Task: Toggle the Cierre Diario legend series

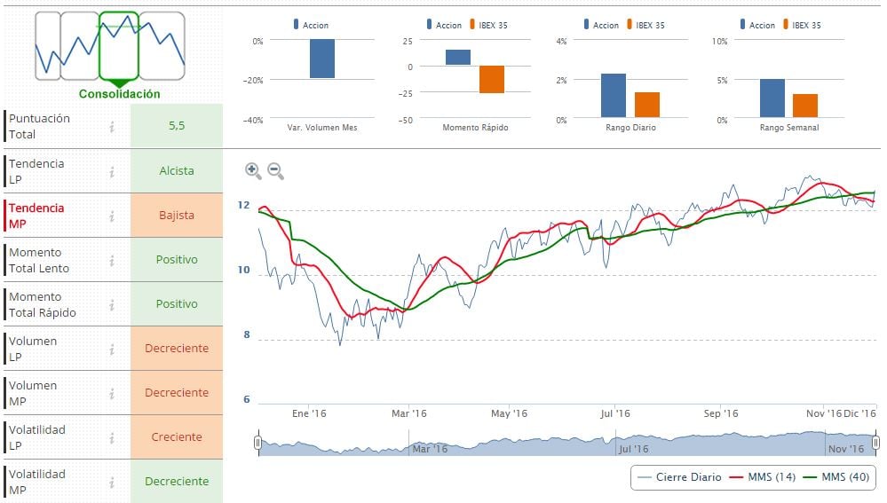Action: tap(679, 477)
